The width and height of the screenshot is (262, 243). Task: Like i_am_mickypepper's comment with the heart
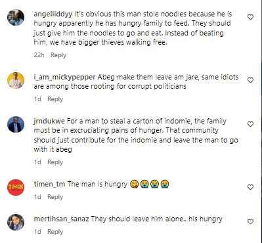[250, 80]
